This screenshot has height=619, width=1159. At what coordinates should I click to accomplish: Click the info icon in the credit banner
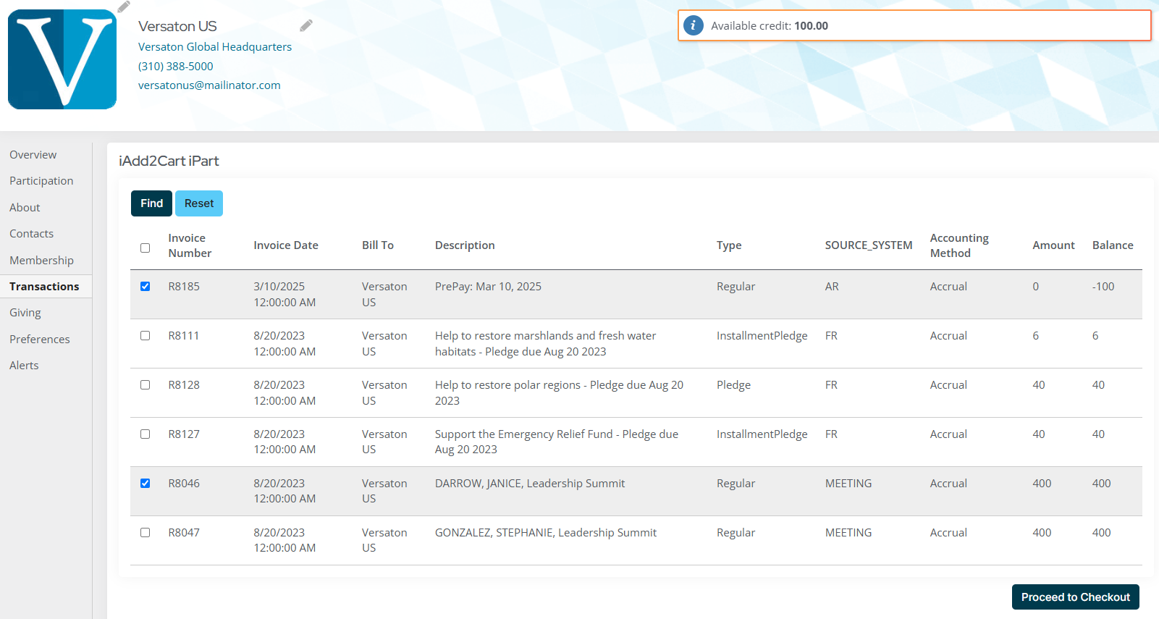(x=693, y=26)
